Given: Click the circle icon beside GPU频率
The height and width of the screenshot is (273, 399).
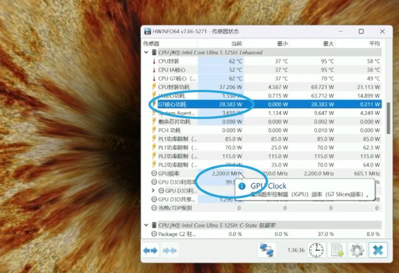Looking at the screenshot, I should click(154, 173).
